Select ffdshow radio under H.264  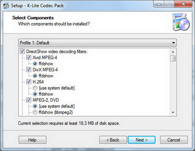click(x=35, y=94)
